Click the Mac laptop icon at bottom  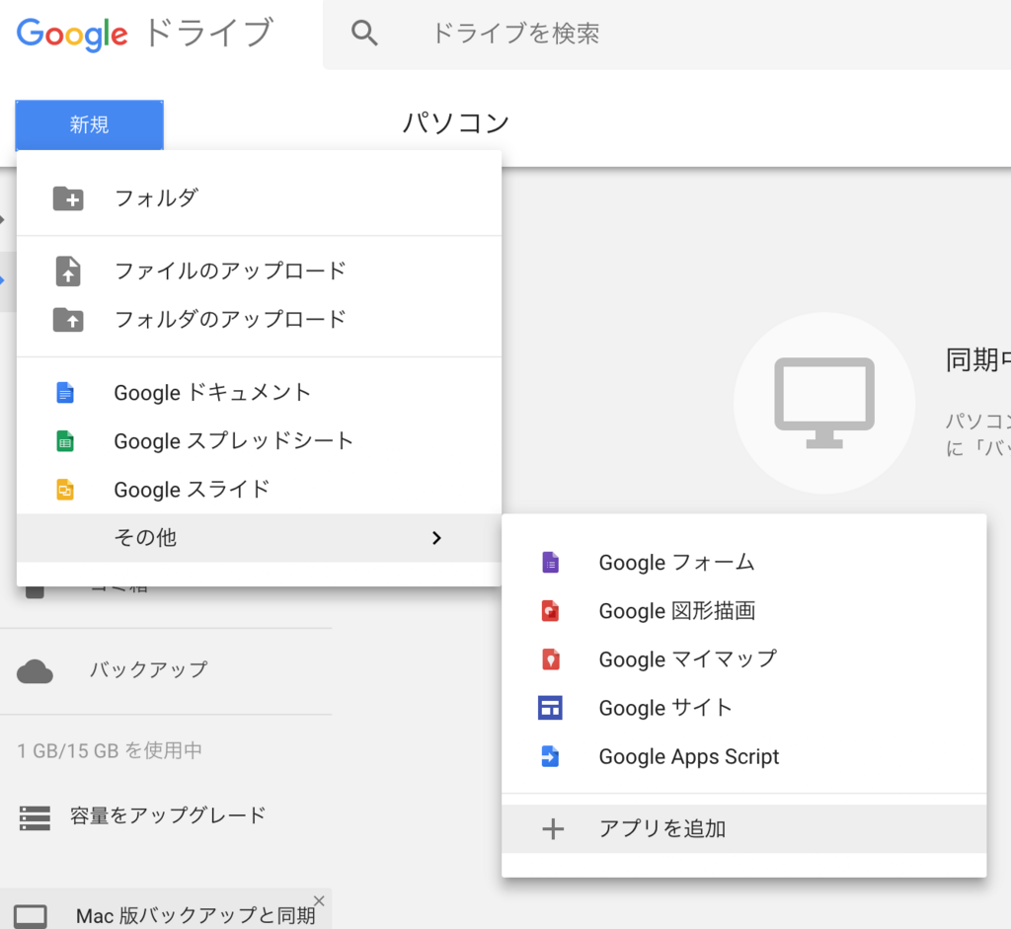pyautogui.click(x=31, y=916)
